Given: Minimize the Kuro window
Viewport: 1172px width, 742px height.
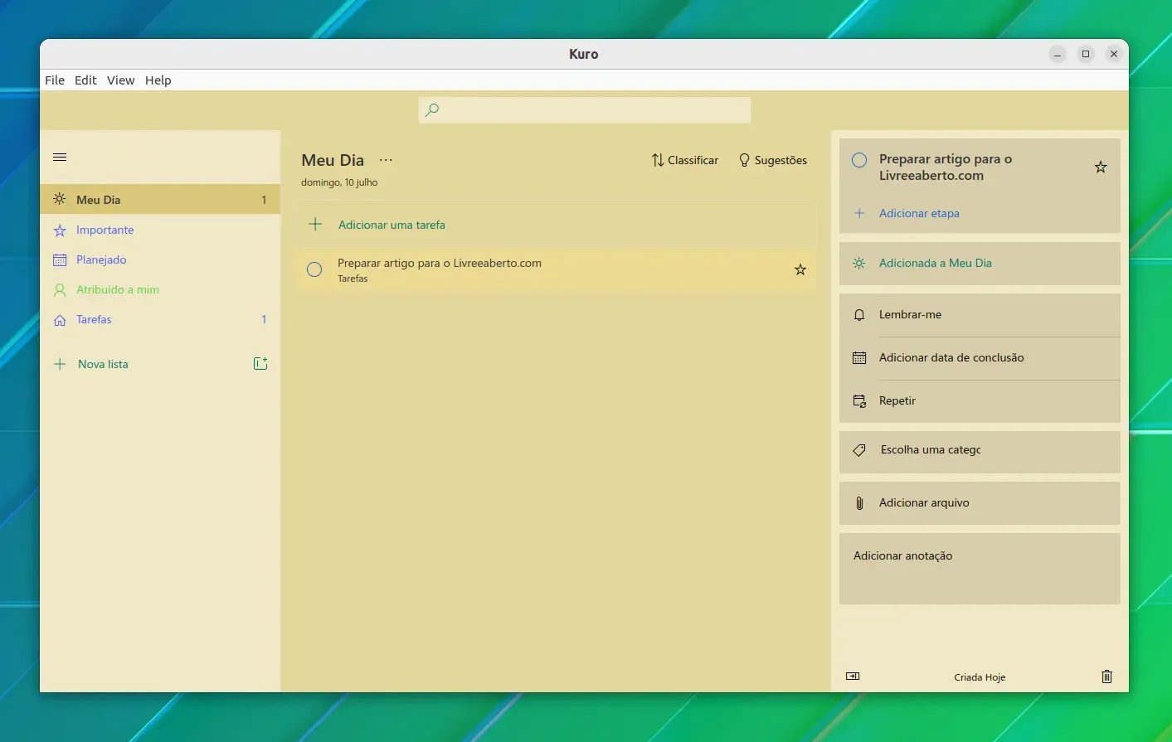Looking at the screenshot, I should pos(1058,54).
